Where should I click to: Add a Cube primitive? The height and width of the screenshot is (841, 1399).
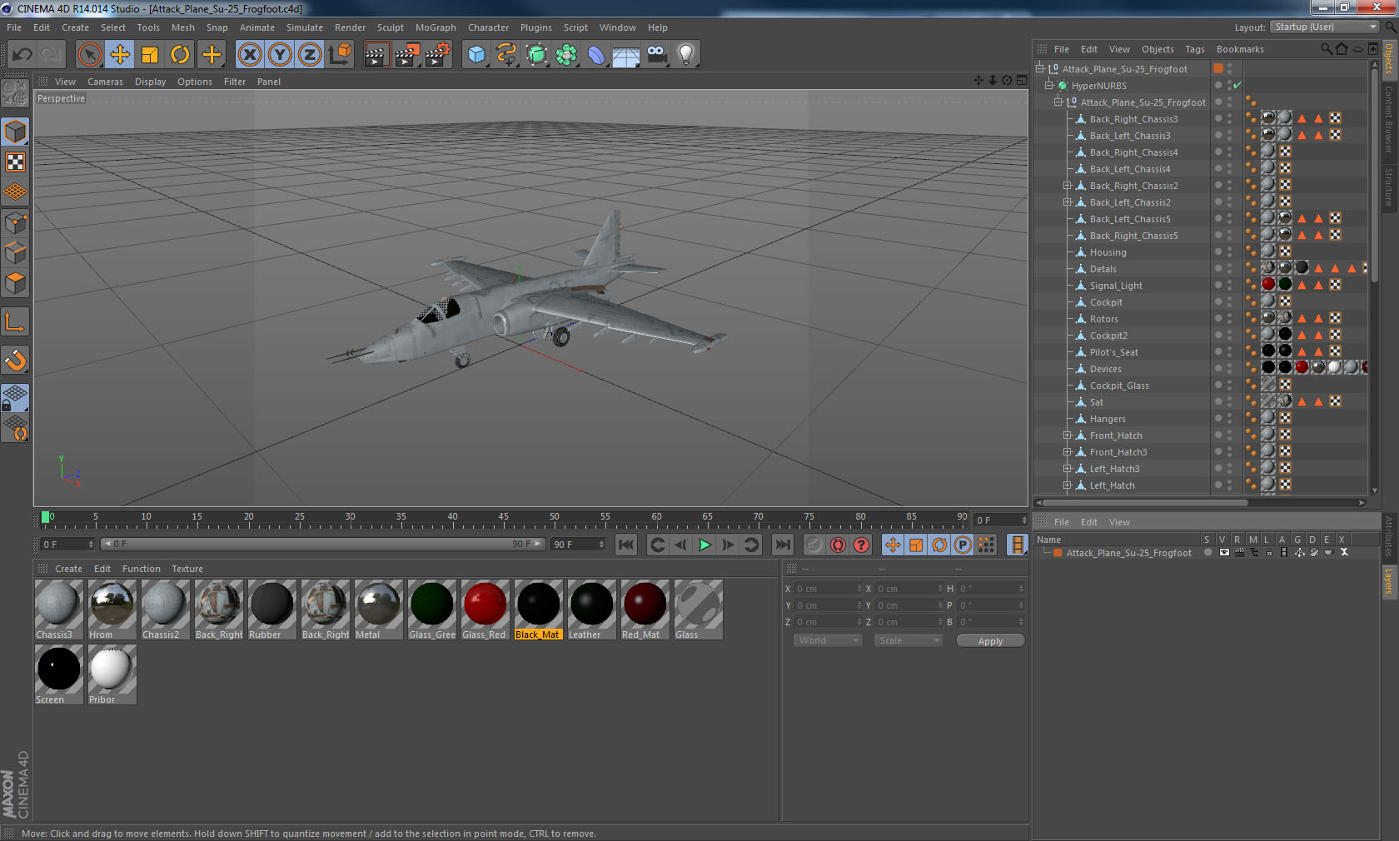(476, 55)
